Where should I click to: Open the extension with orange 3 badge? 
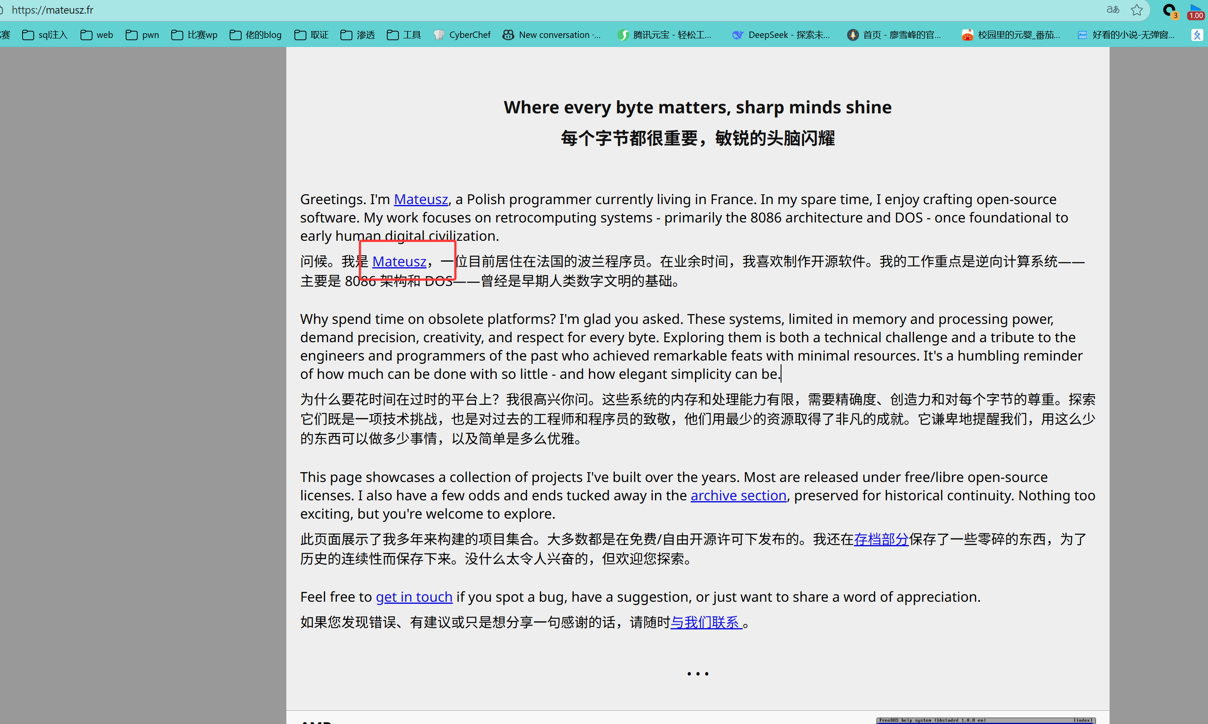1171,11
